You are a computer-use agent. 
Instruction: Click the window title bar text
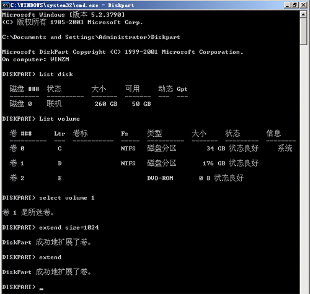coord(73,5)
